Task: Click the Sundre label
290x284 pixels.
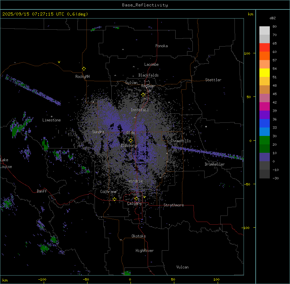Action: coord(98,132)
